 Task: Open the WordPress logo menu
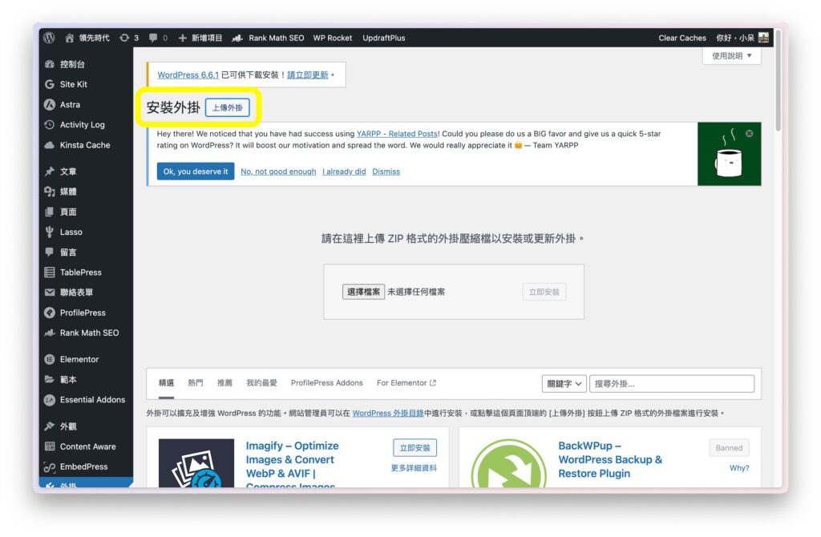(49, 38)
